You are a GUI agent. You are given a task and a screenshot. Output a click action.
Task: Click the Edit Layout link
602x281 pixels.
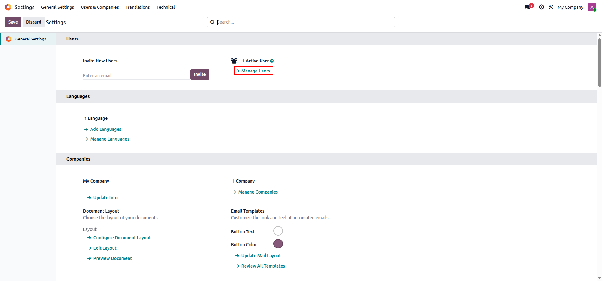102,248
